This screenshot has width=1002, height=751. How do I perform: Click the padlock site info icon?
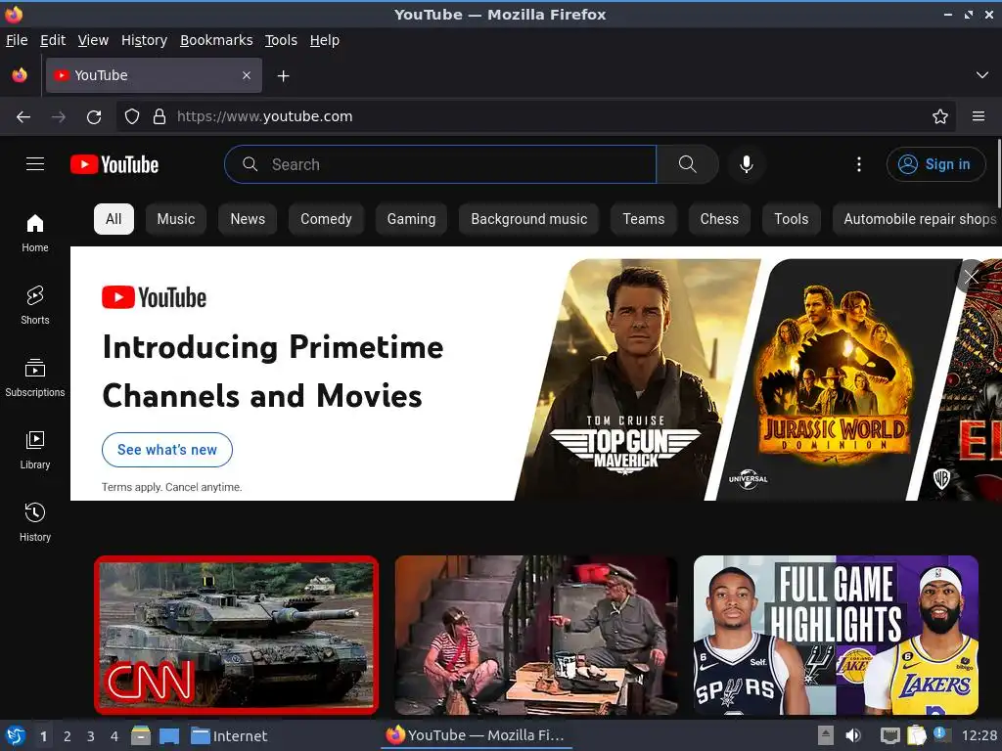tap(159, 117)
